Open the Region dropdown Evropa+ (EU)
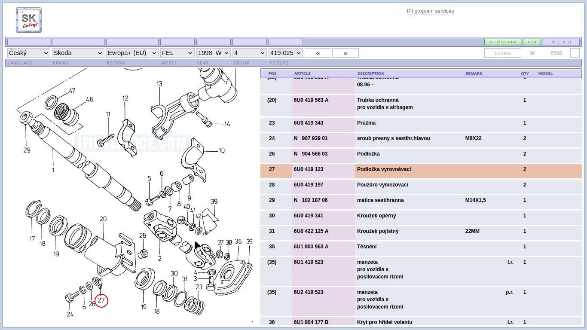This screenshot has width=587, height=330. (x=132, y=53)
